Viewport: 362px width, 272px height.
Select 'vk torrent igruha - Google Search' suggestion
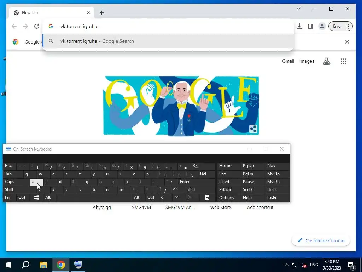click(168, 41)
